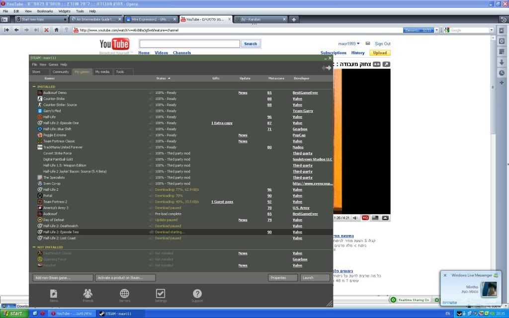Switch to the /b/ - Random Opera tab

(x=260, y=19)
